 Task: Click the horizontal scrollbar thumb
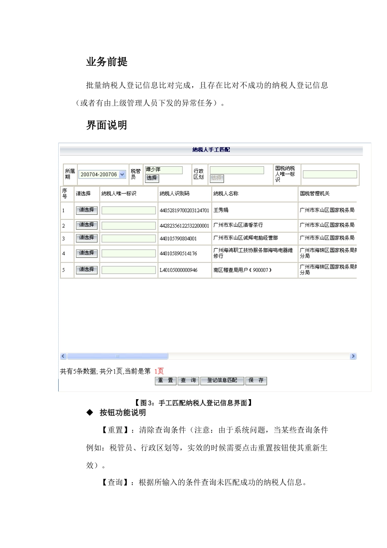pos(117,356)
